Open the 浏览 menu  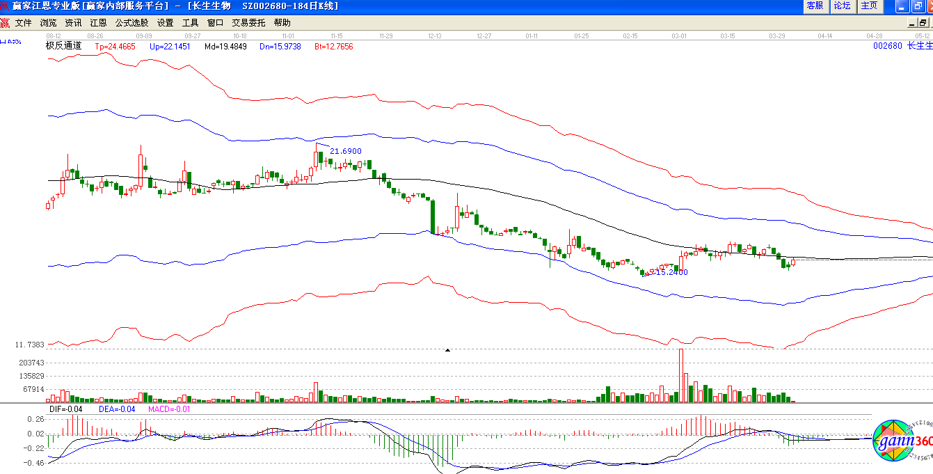[x=49, y=23]
